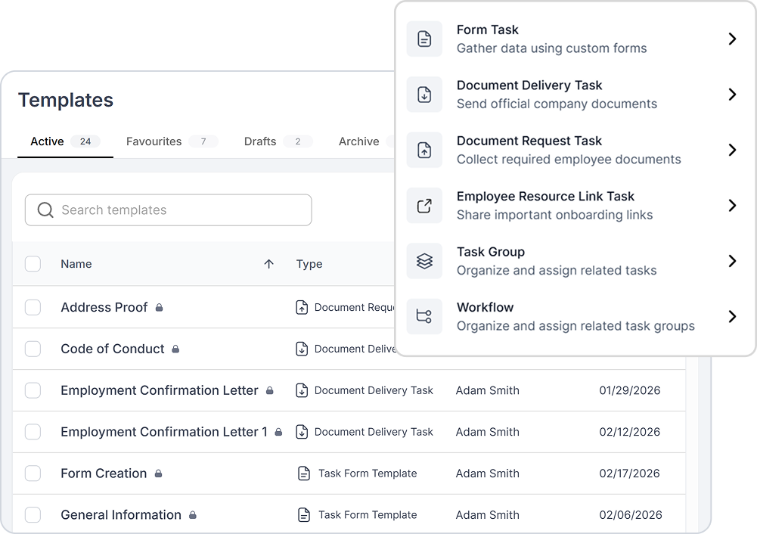Toggle the select-all checkbox in table header

coord(33,264)
